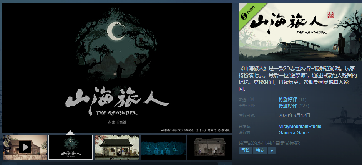Open MistyMountainStudio developer link

(x=300, y=127)
